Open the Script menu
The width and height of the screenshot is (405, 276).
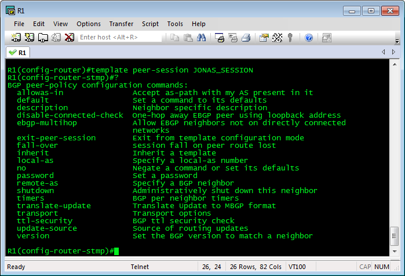pos(150,24)
